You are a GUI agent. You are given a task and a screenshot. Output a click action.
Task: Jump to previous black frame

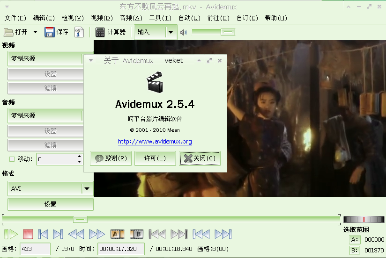click(157, 234)
